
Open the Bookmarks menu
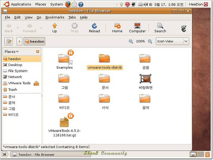point(55,17)
